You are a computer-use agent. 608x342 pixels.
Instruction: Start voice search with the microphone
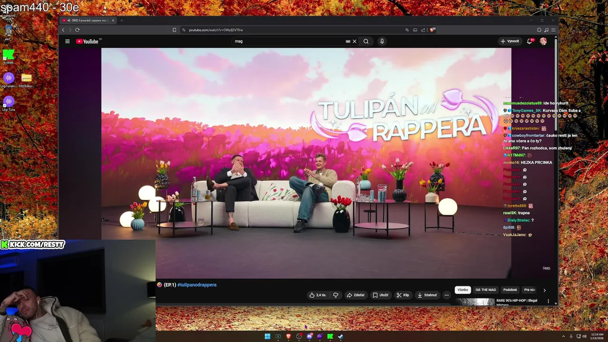click(382, 41)
